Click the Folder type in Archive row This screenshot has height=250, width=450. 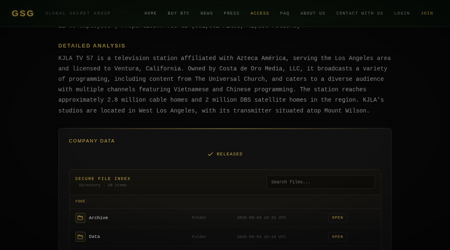click(199, 217)
